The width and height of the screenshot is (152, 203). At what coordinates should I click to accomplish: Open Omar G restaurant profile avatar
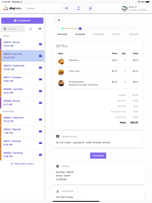point(124,8)
